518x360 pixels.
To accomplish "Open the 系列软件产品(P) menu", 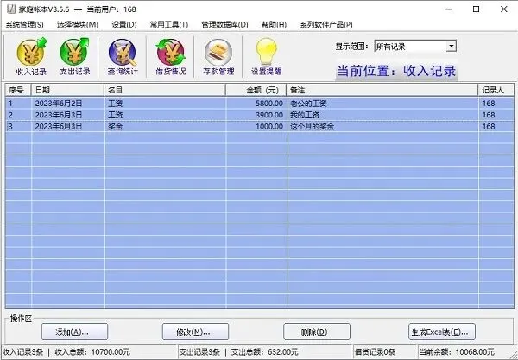I will tap(326, 25).
